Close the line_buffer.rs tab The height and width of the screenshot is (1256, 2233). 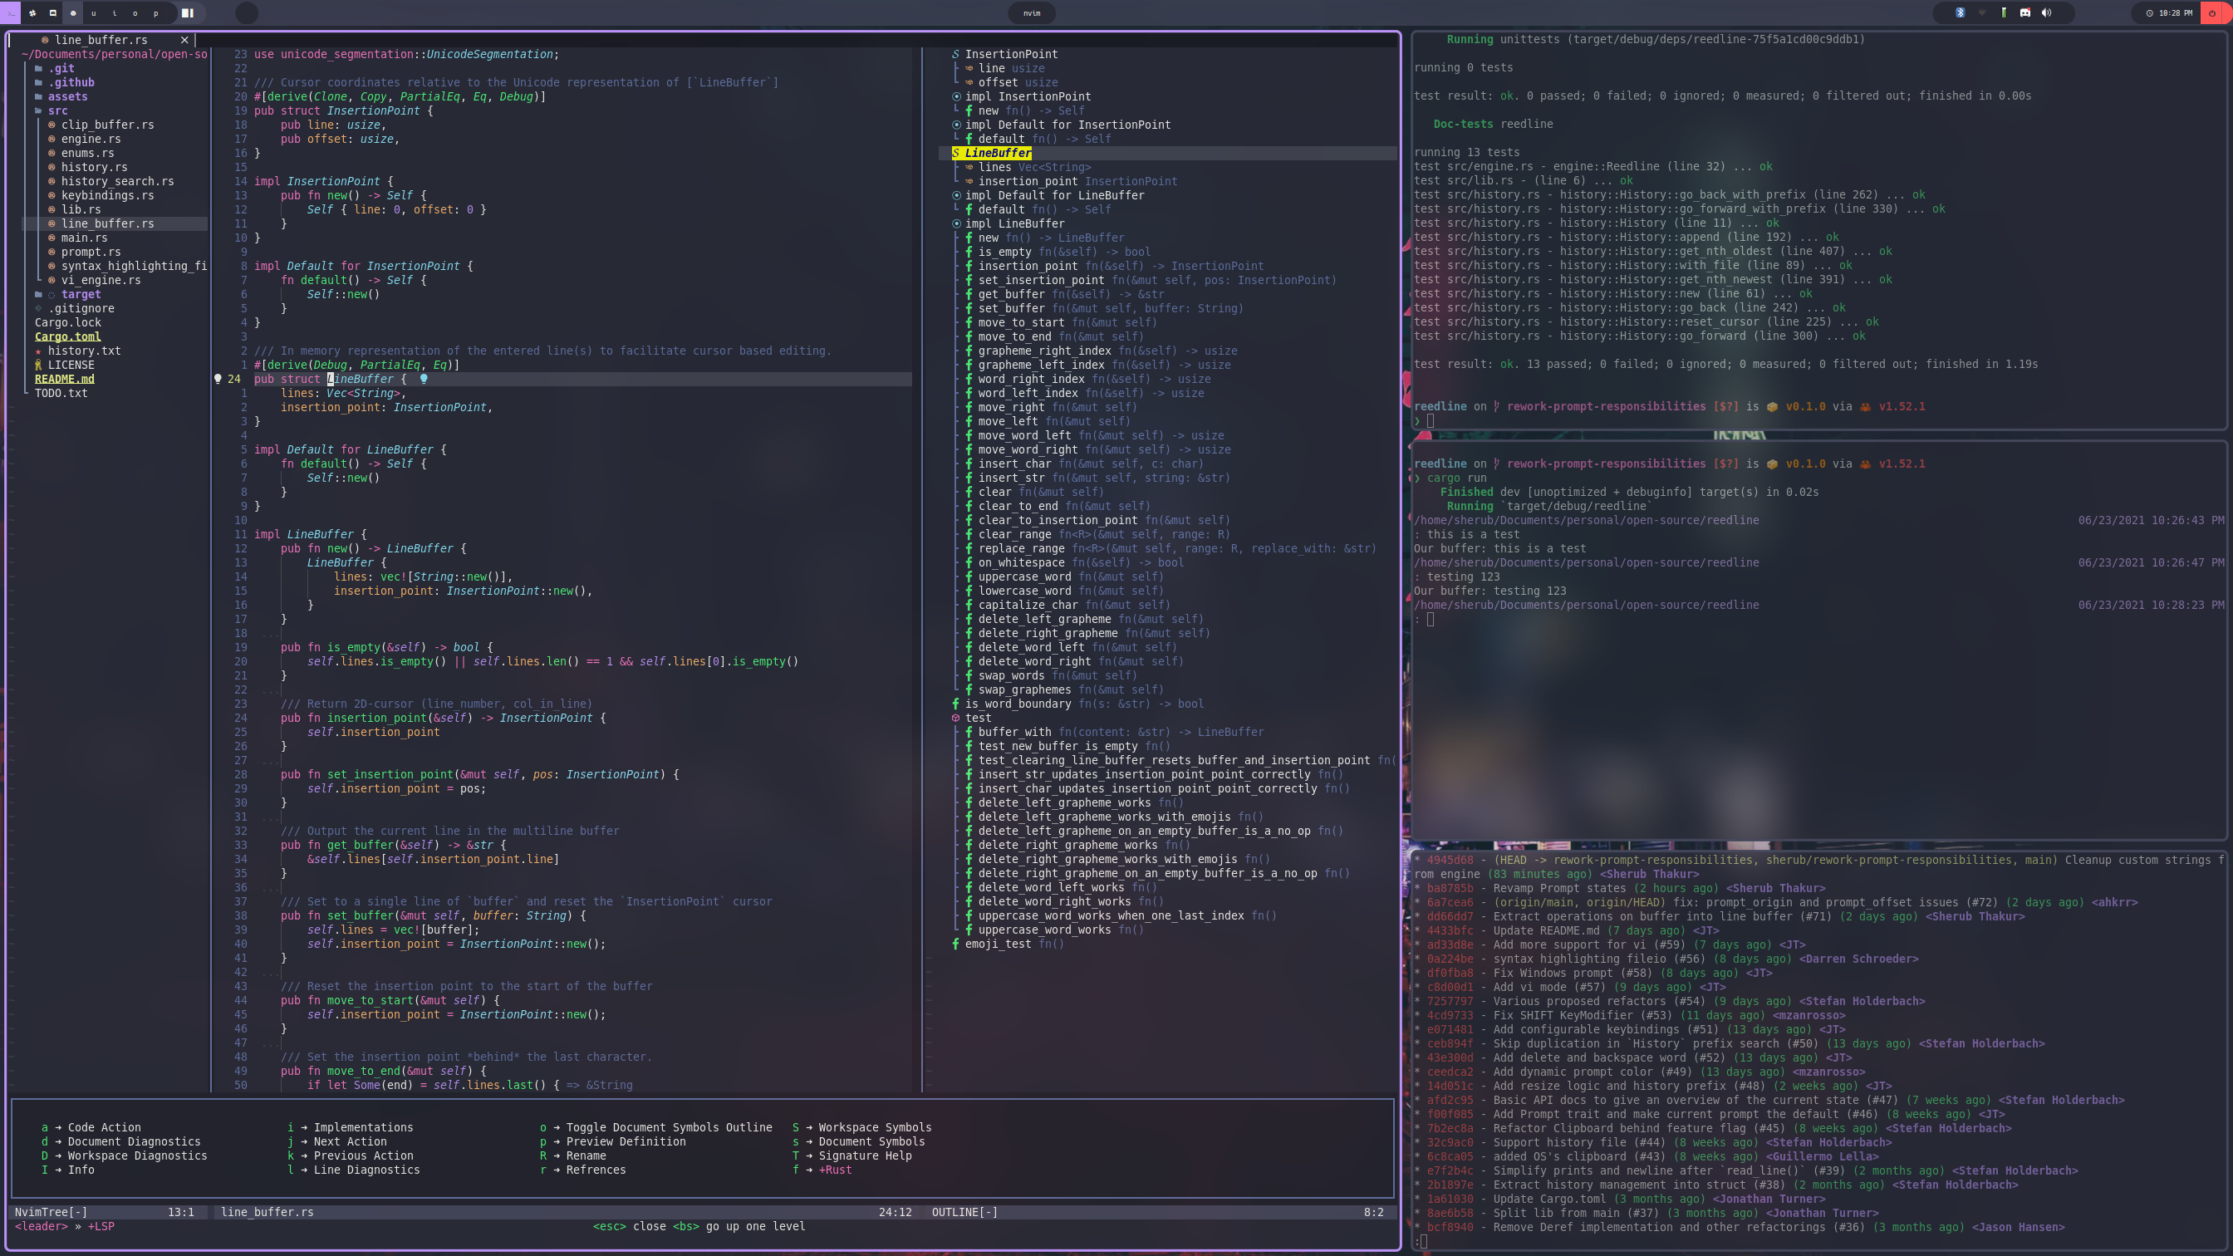(x=184, y=40)
